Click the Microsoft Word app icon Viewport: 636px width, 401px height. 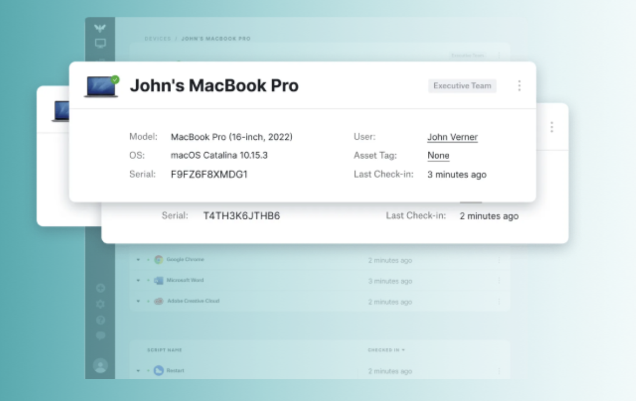[159, 280]
